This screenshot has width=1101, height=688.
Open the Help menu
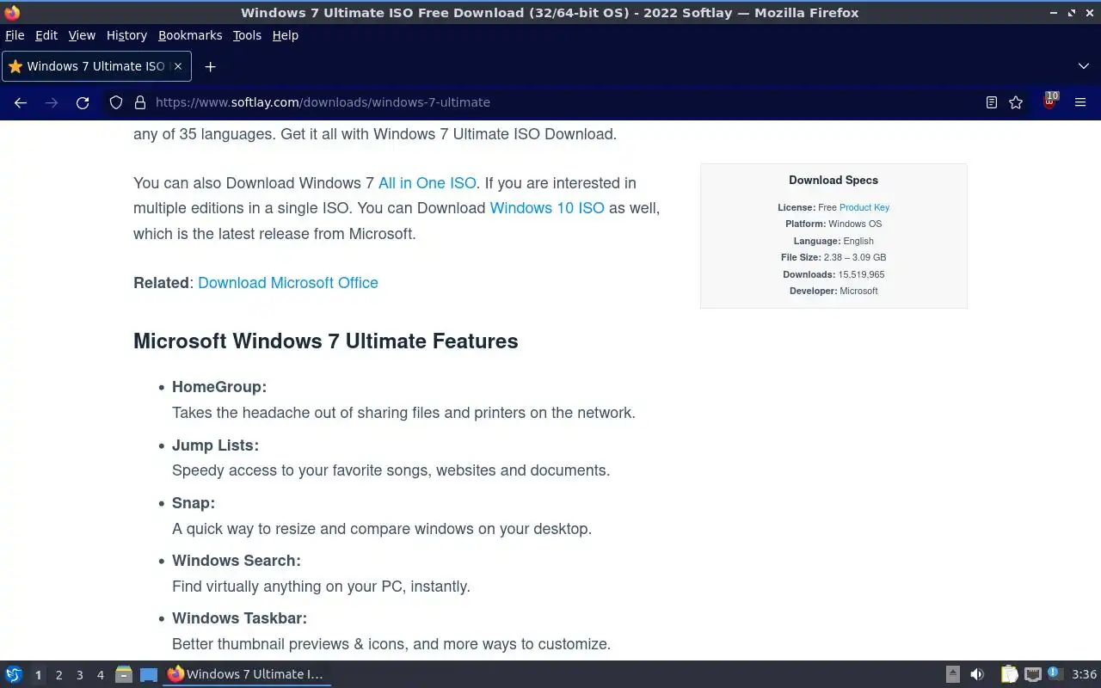click(x=286, y=35)
